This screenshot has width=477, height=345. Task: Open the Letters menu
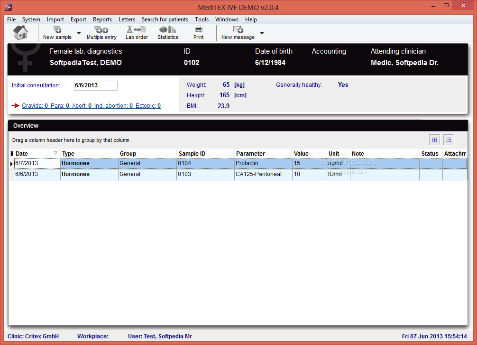127,19
